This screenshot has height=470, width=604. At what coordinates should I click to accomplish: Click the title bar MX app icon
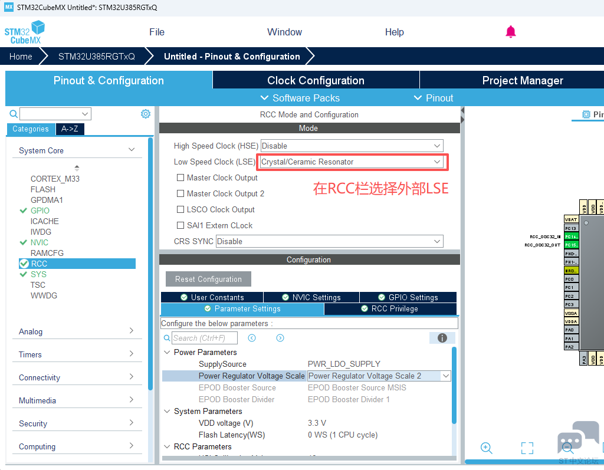click(x=9, y=7)
